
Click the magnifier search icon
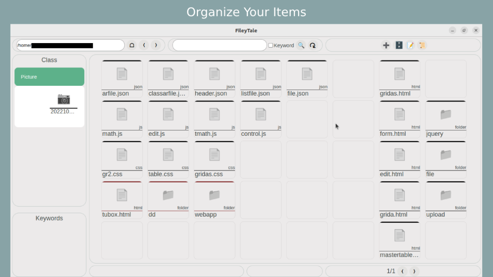301,45
